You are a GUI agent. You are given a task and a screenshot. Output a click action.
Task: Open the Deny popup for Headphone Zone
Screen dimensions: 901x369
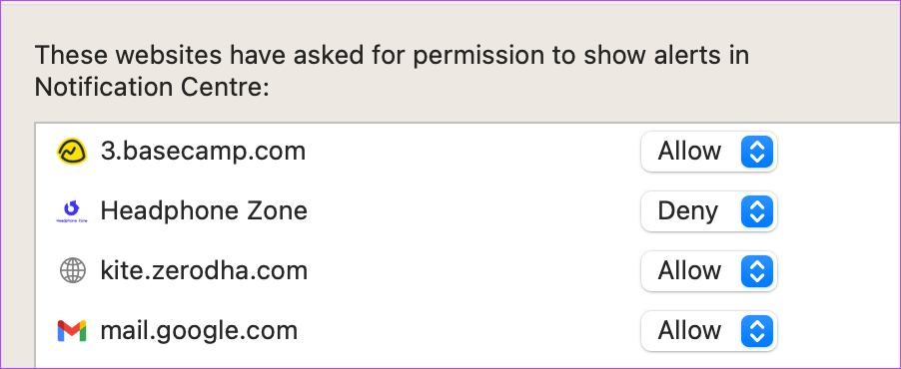click(x=708, y=211)
